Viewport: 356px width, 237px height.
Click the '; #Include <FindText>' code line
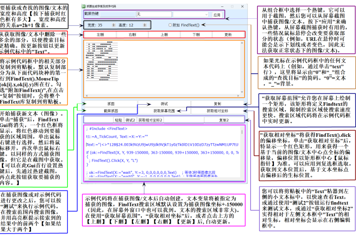click(x=107, y=128)
